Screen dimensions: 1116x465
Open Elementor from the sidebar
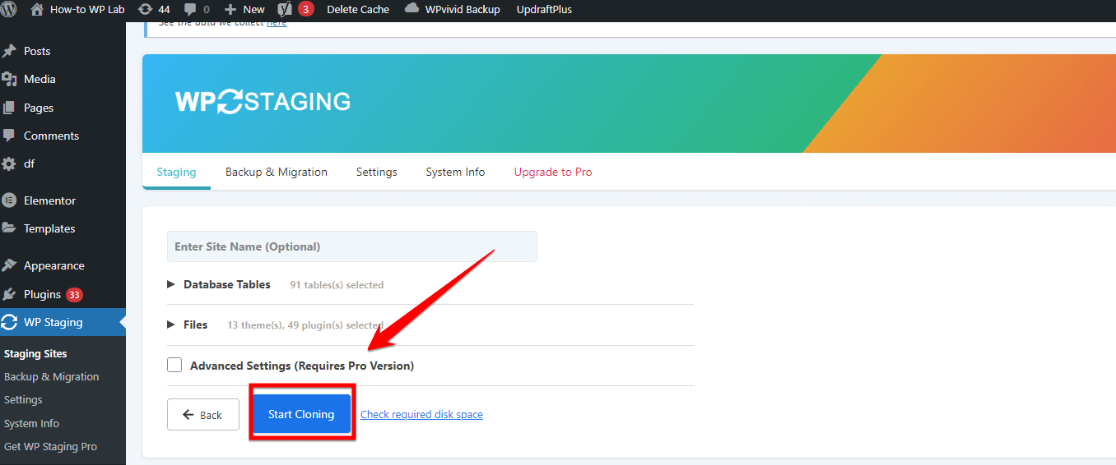pos(49,200)
